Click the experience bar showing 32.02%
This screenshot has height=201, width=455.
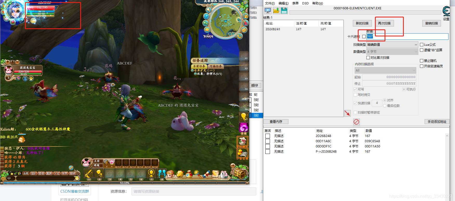click(x=125, y=183)
